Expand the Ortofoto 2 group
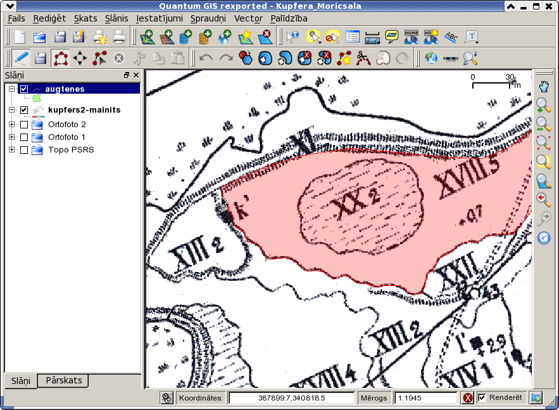Viewport: 559px width, 410px height. coord(11,124)
